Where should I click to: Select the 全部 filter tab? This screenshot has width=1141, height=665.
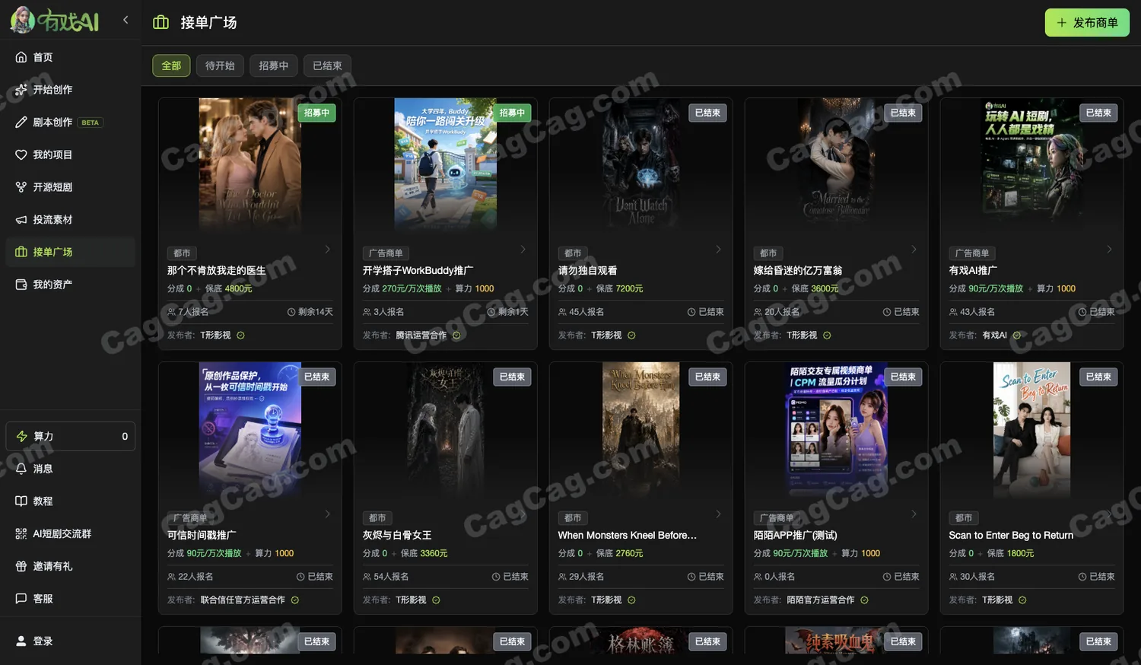(x=171, y=65)
